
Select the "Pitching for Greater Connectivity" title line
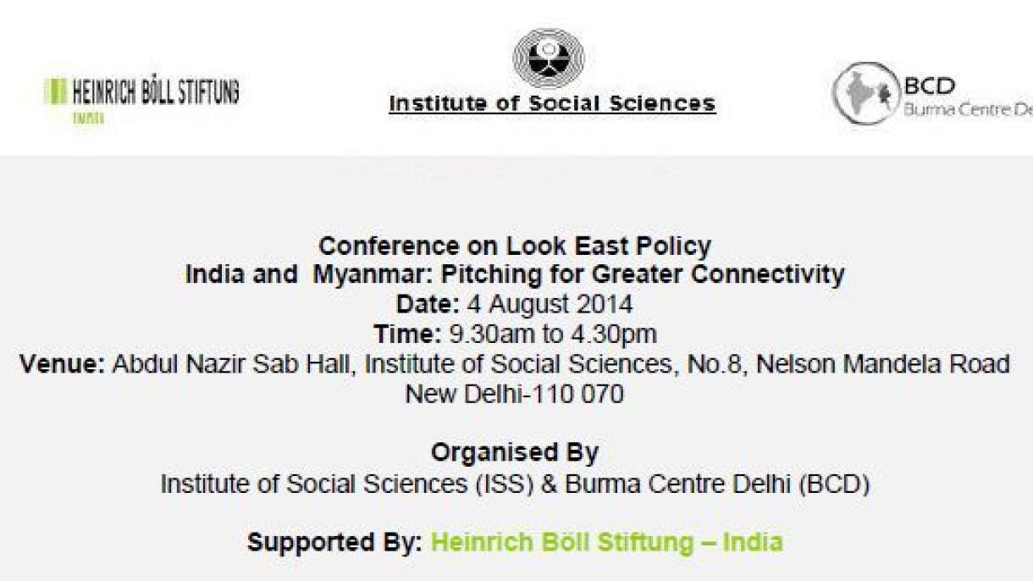coord(515,274)
